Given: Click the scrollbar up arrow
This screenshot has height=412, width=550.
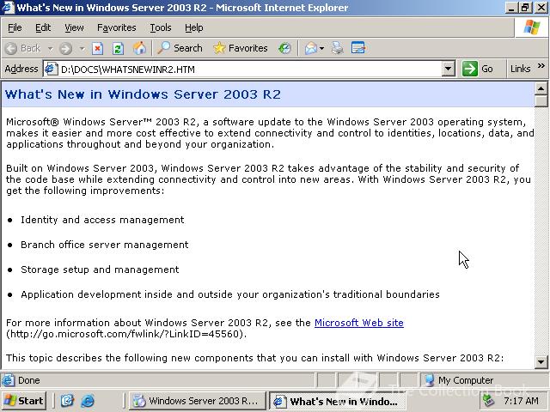Looking at the screenshot, I should (541, 89).
